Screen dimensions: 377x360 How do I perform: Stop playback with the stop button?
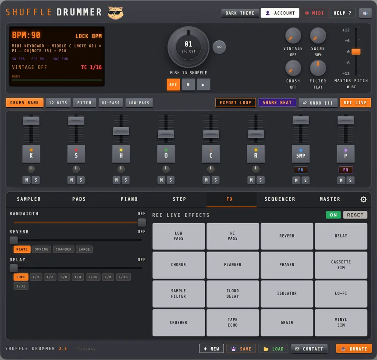[x=188, y=85]
